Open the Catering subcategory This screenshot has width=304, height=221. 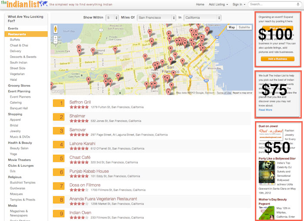[16, 102]
